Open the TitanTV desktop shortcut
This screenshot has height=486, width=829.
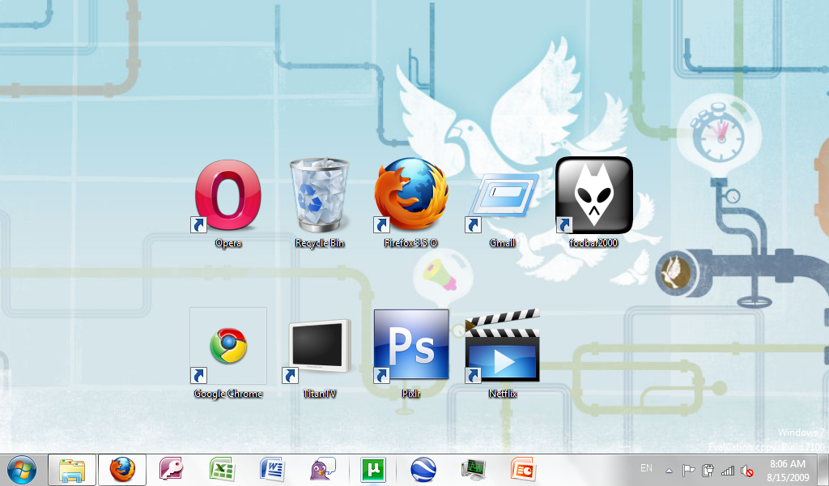pyautogui.click(x=319, y=357)
